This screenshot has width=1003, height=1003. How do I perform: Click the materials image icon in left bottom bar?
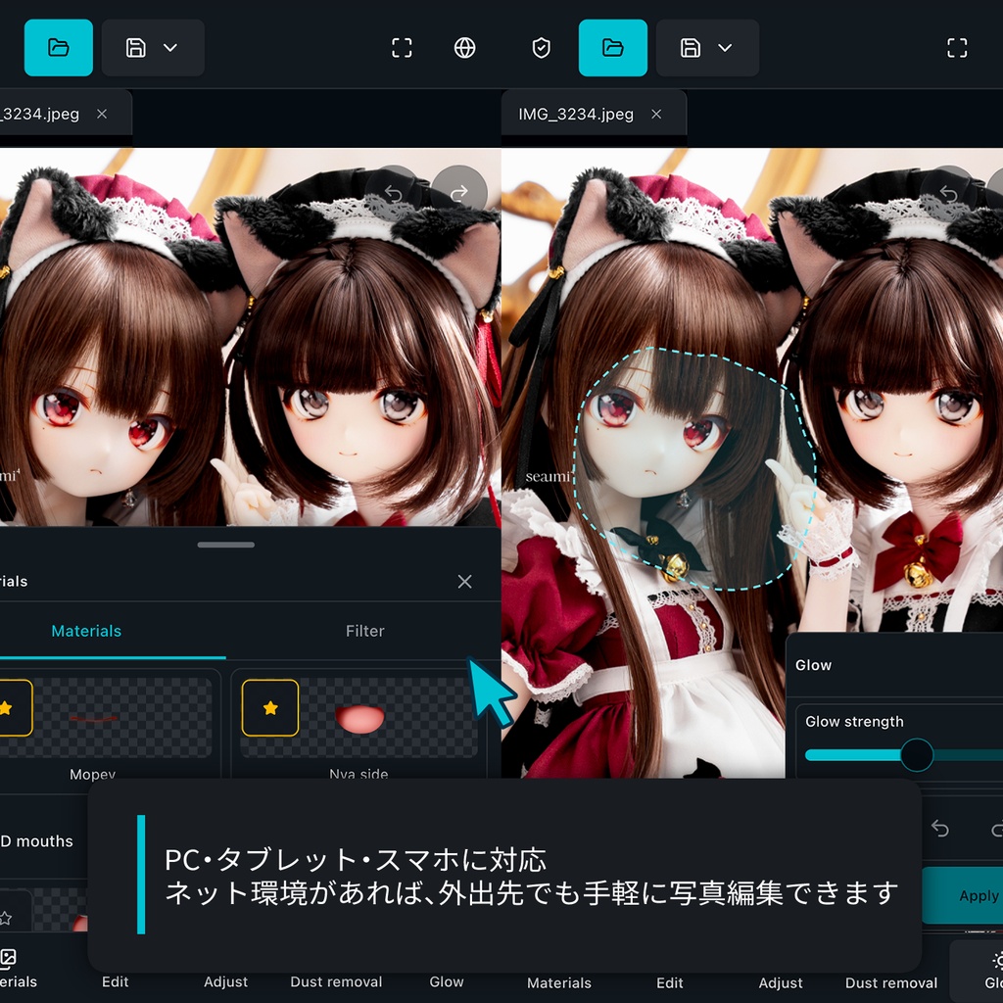tap(8, 958)
